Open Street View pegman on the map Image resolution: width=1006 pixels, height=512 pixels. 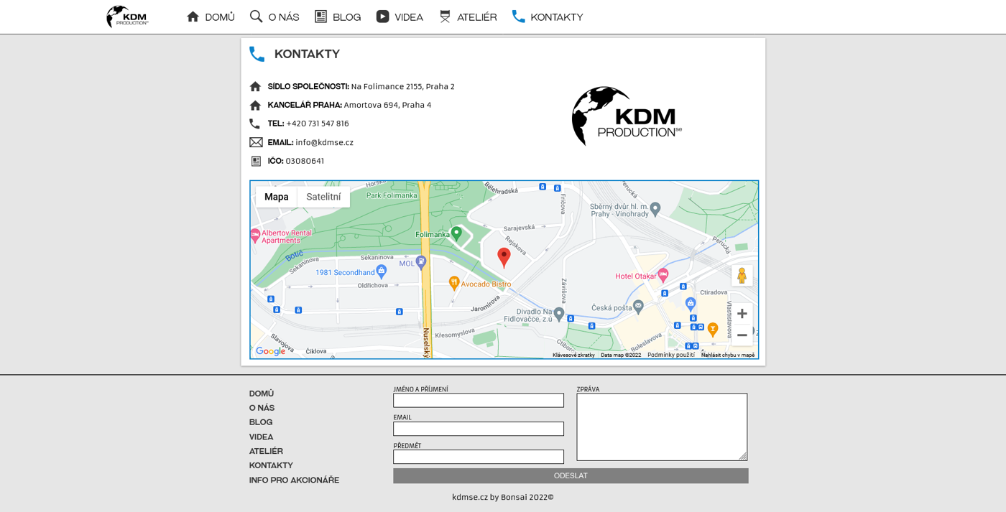(742, 276)
